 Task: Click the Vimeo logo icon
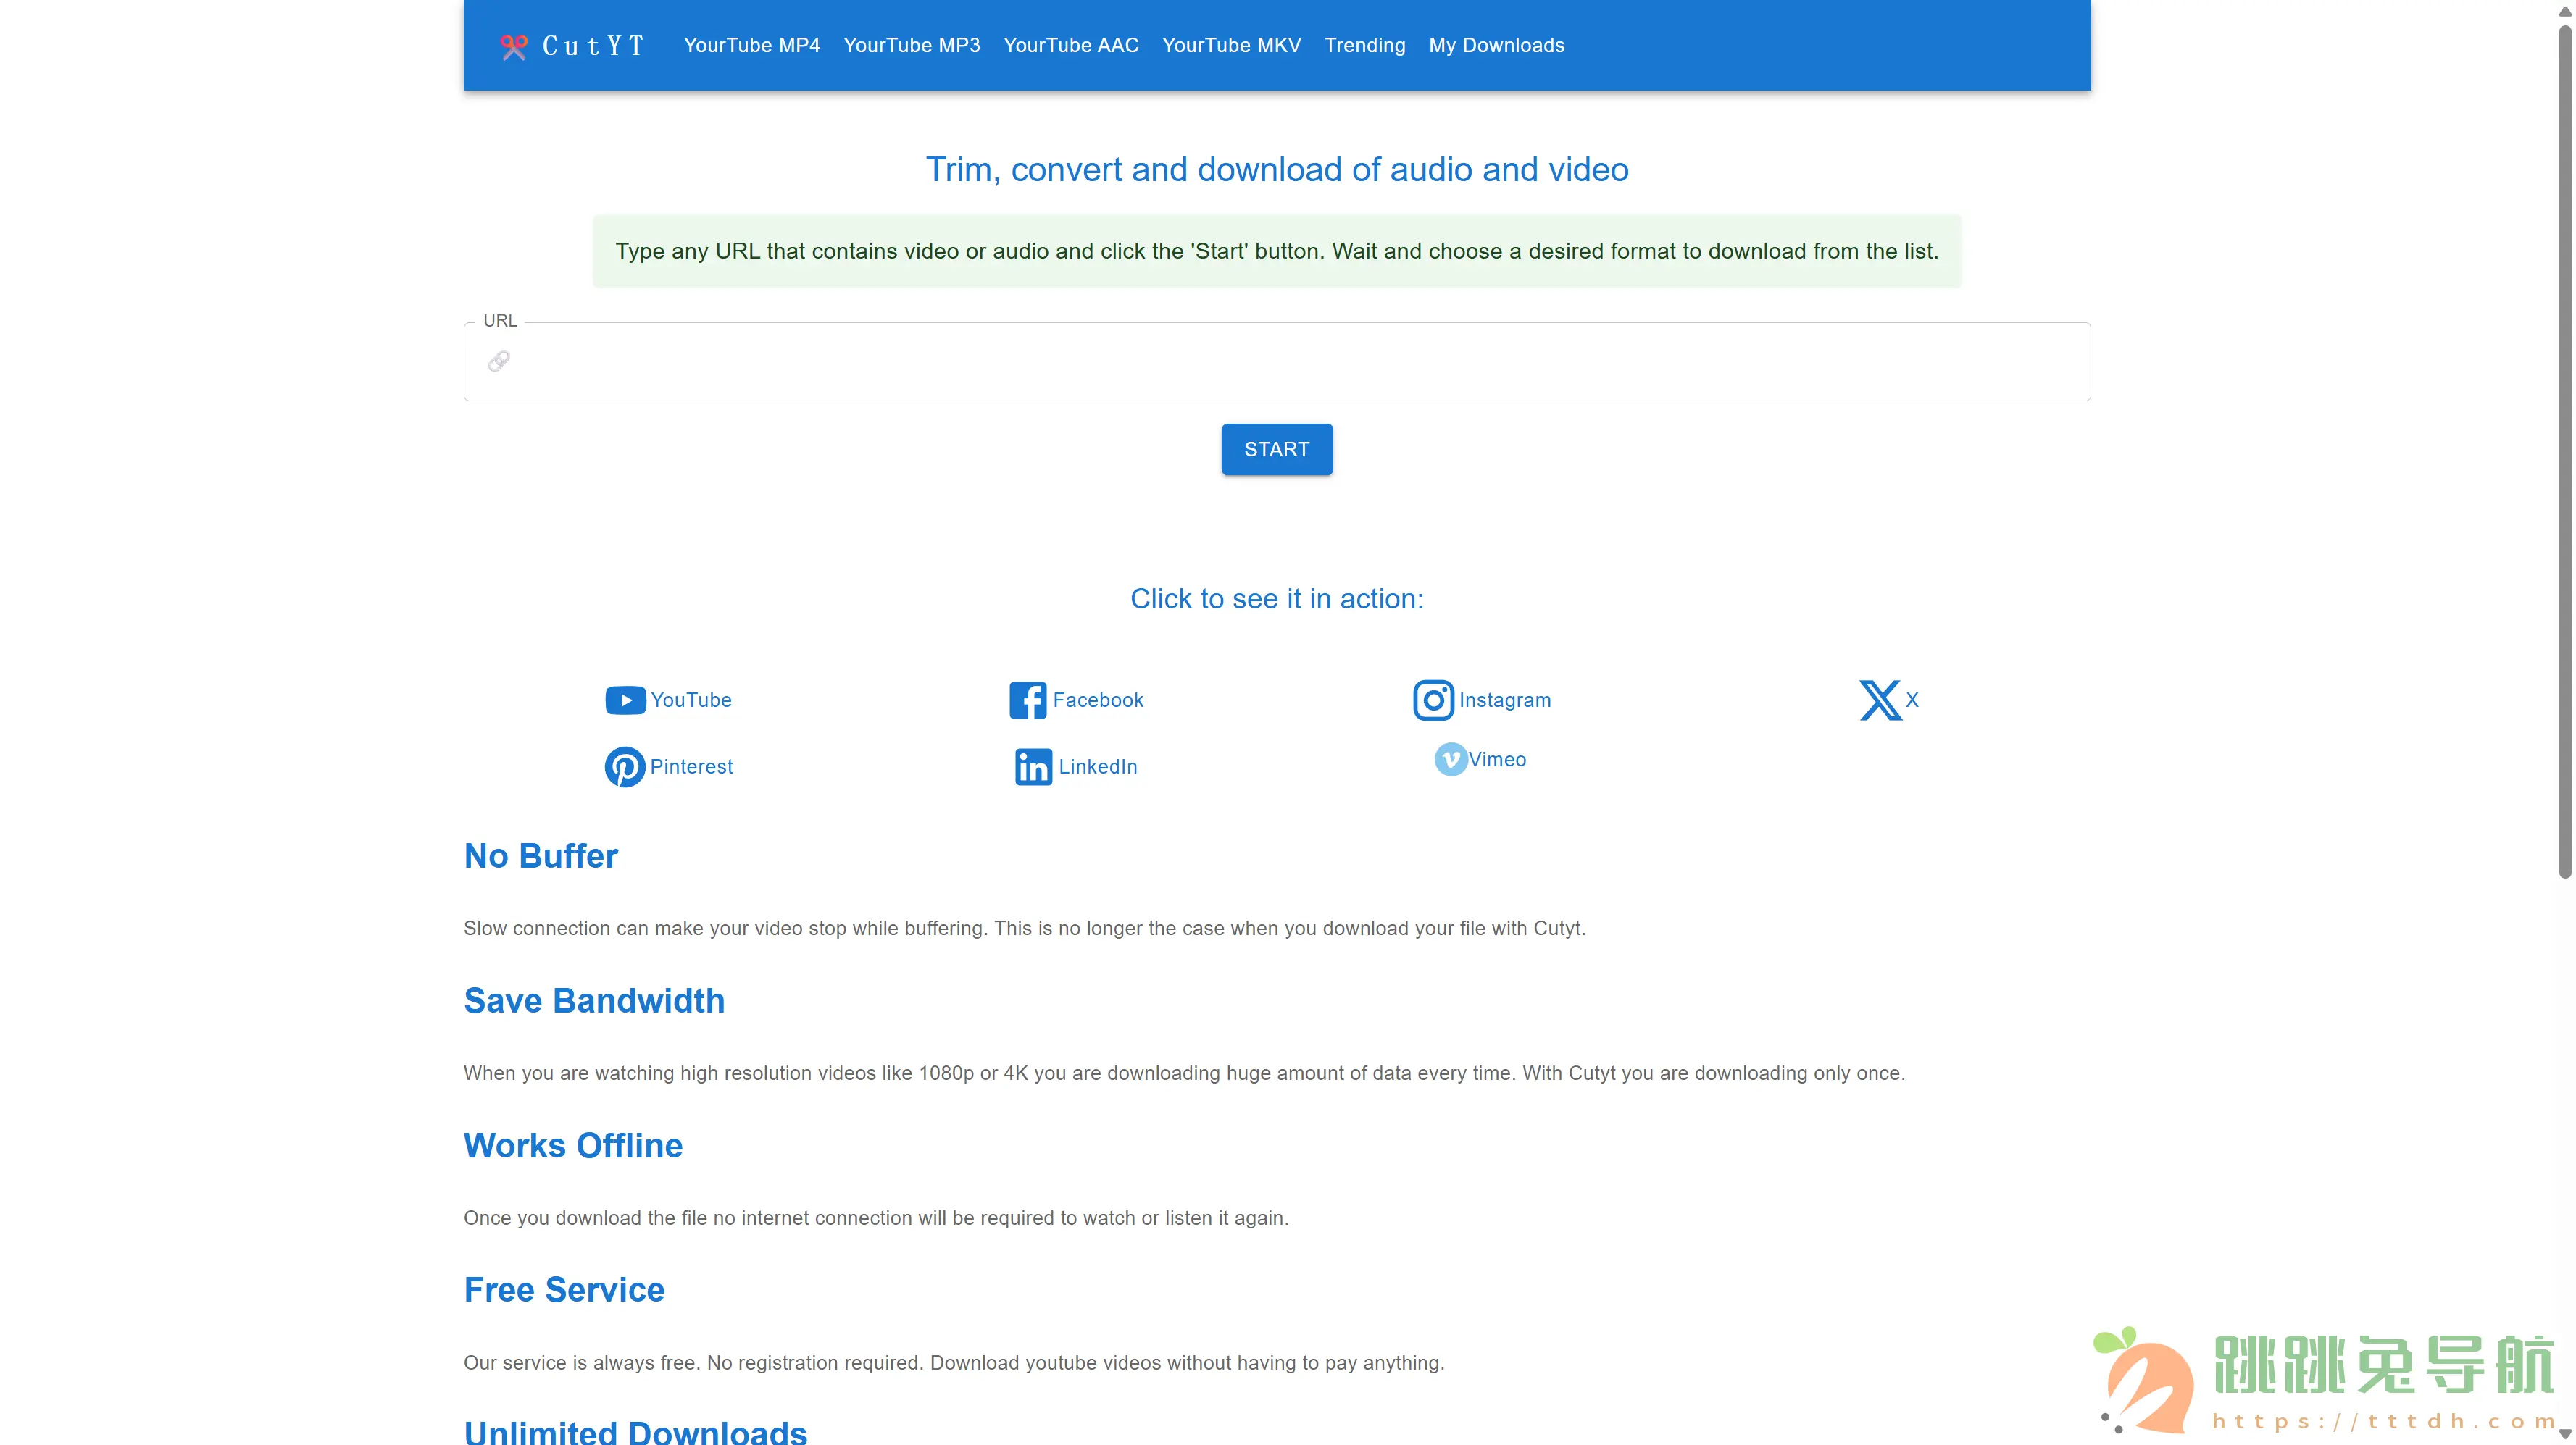pyautogui.click(x=1450, y=760)
